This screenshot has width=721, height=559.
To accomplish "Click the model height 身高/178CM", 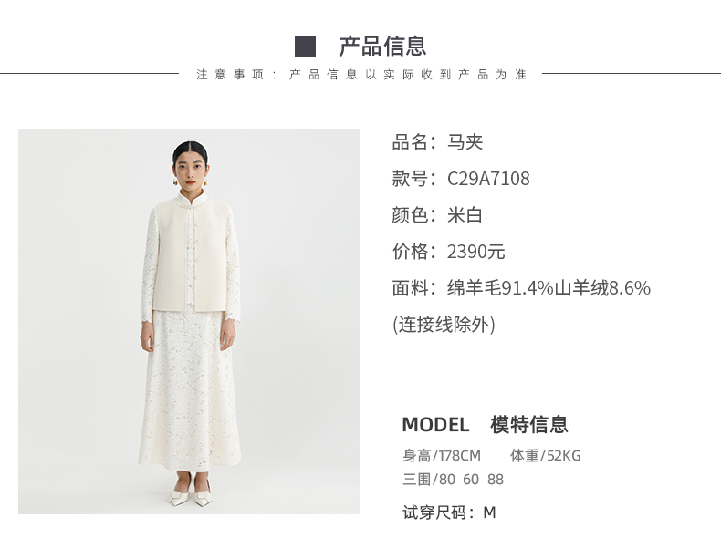I will pyautogui.click(x=442, y=456).
